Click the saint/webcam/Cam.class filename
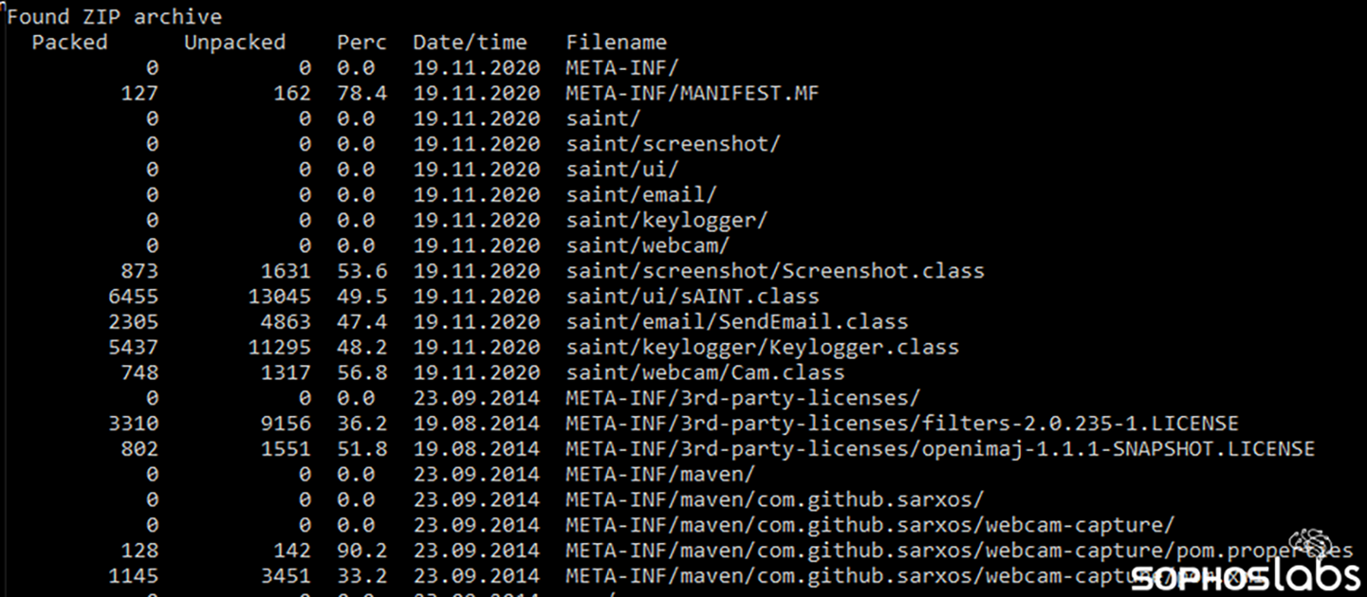Screen dimensions: 1367x597 tap(705, 372)
